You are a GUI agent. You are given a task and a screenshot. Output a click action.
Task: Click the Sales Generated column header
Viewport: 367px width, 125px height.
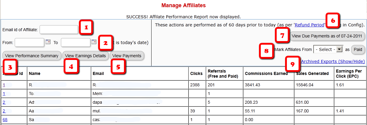pyautogui.click(x=312, y=73)
